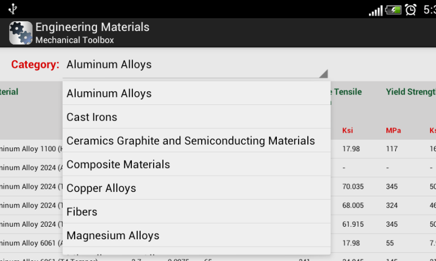This screenshot has height=261, width=436.
Task: Collapse the Category spinner arrow
Action: tap(323, 73)
